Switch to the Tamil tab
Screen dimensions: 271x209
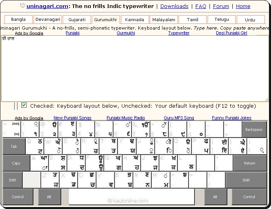click(193, 20)
